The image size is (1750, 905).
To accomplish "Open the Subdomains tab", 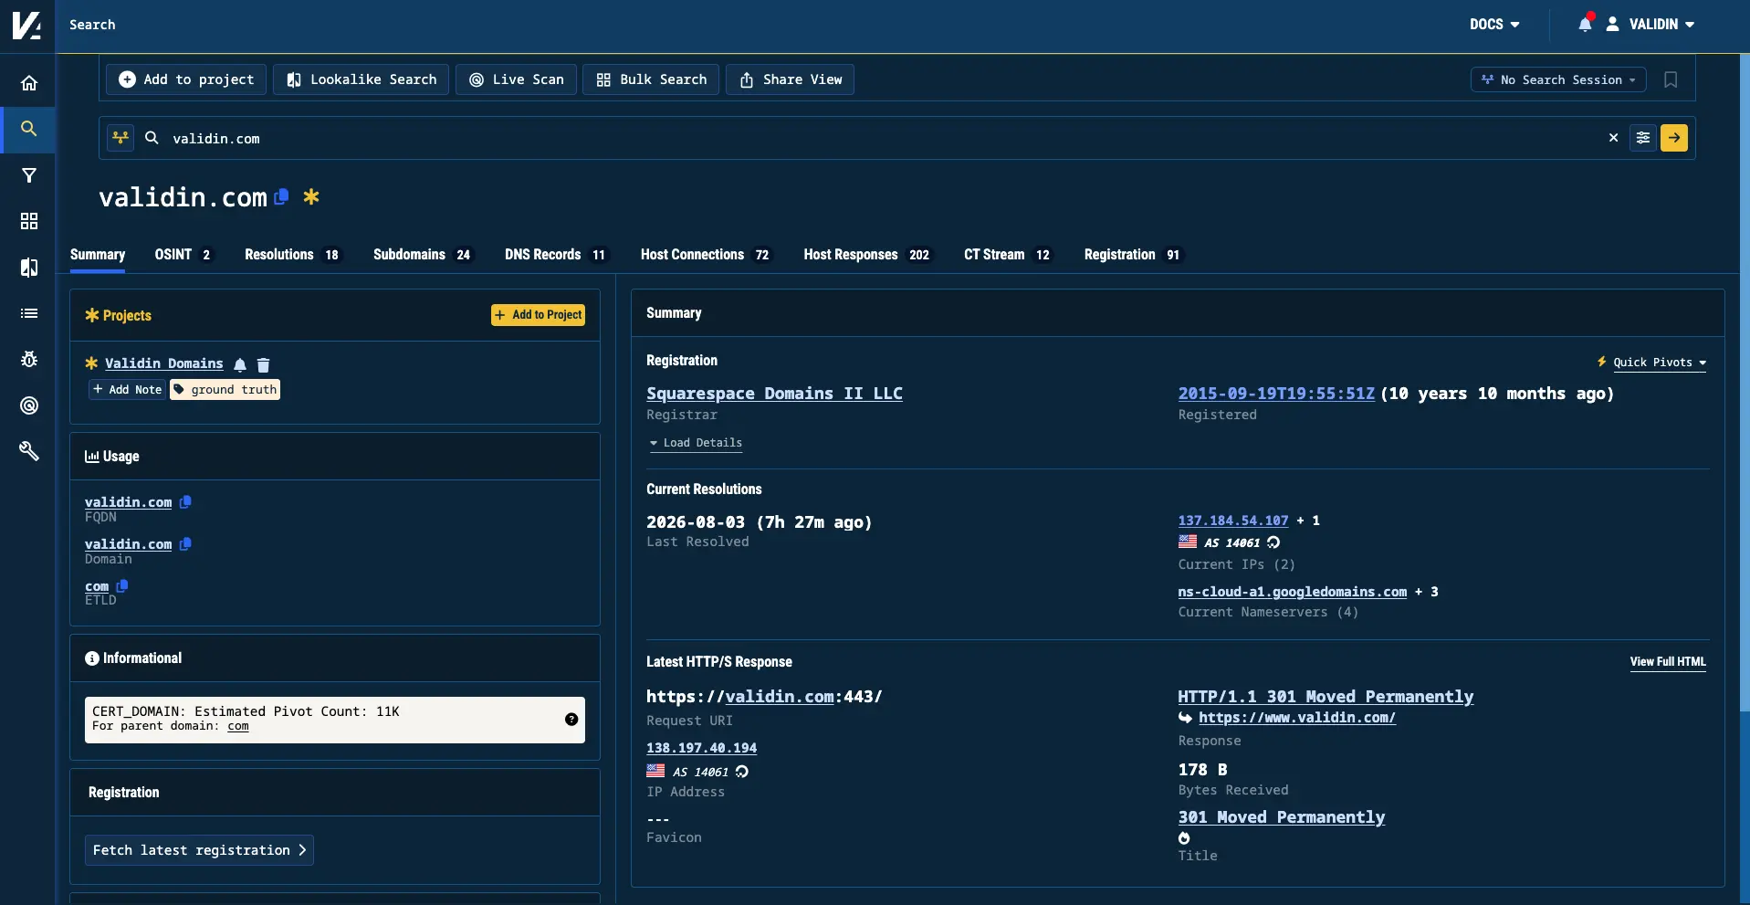I will pos(422,255).
